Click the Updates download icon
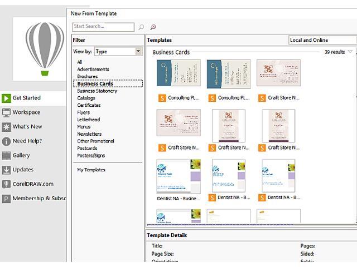Viewport: 357px width, 267px height. pyautogui.click(x=6, y=170)
